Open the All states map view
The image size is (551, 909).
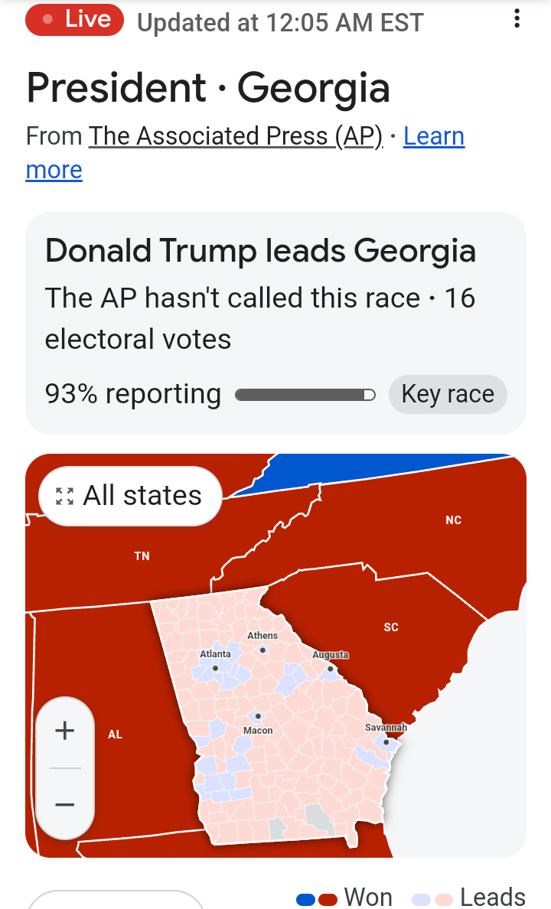pyautogui.click(x=130, y=496)
